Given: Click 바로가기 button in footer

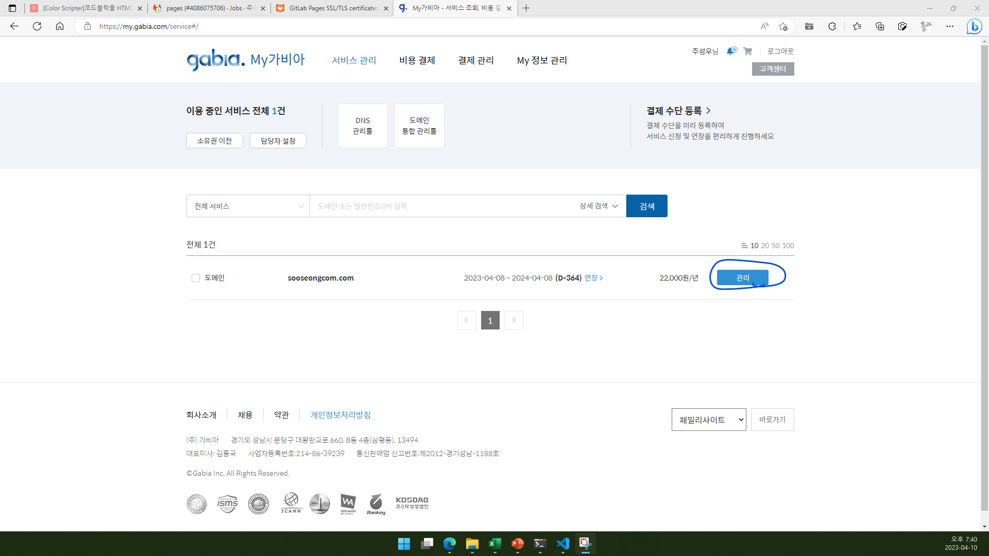Looking at the screenshot, I should click(773, 420).
